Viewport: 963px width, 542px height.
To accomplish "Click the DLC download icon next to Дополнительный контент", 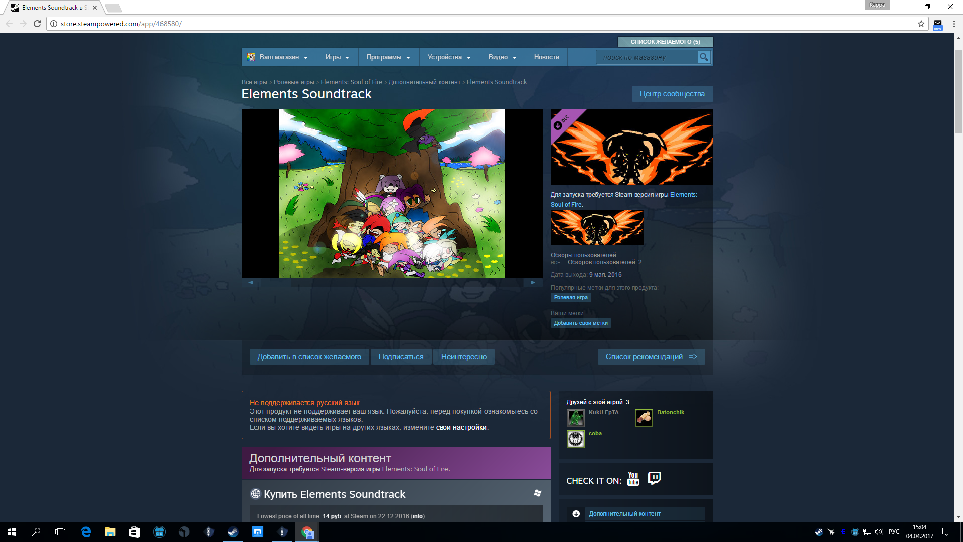I will point(576,514).
